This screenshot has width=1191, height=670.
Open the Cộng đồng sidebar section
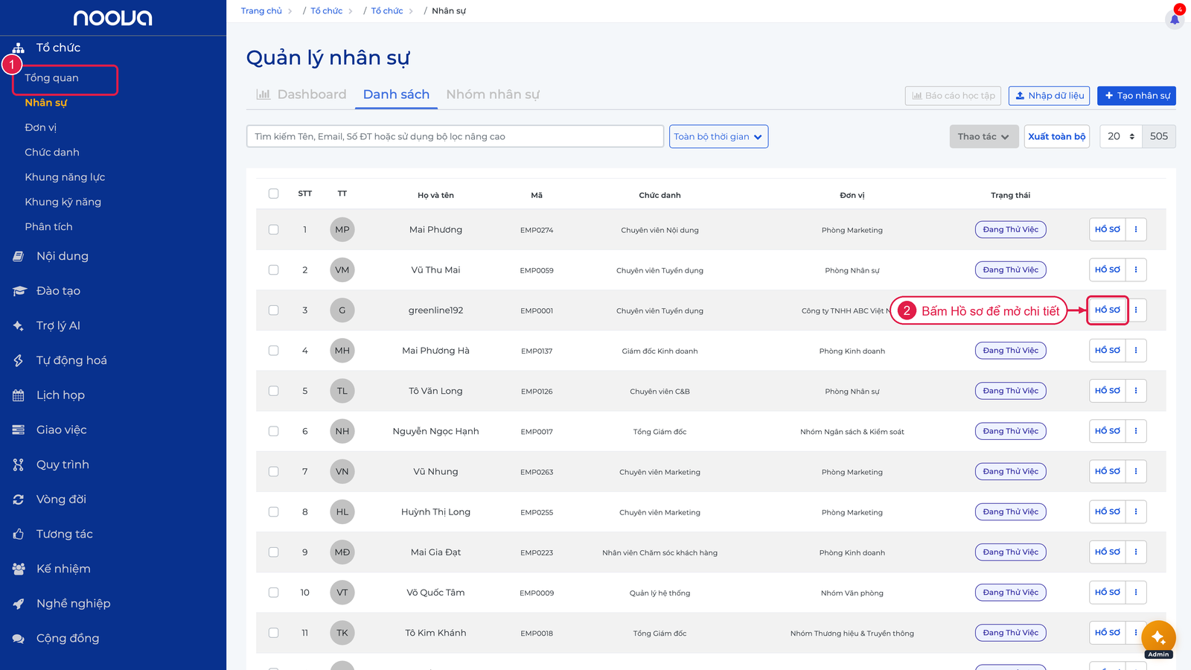pos(68,638)
